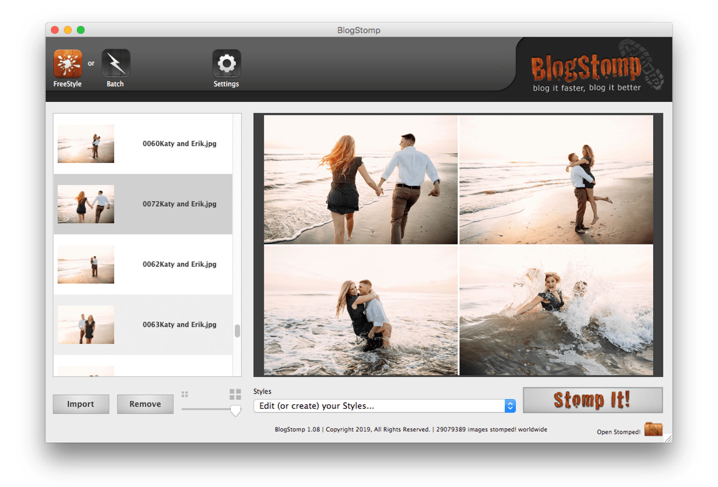This screenshot has height=487, width=718.
Task: Open the Styles dropdown
Action: [384, 406]
